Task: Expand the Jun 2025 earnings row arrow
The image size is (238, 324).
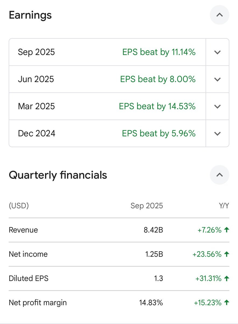Action: point(218,79)
